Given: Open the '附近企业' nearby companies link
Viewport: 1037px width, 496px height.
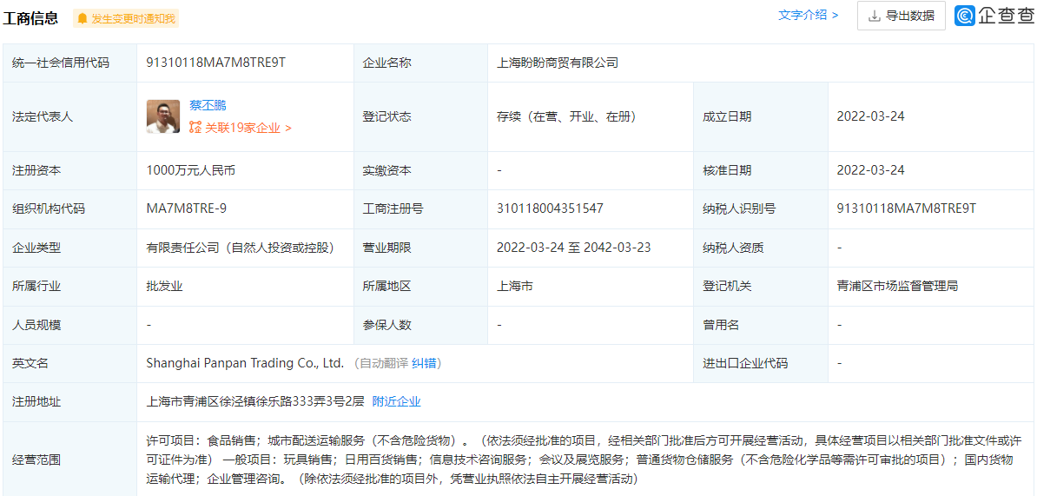Looking at the screenshot, I should coord(396,401).
